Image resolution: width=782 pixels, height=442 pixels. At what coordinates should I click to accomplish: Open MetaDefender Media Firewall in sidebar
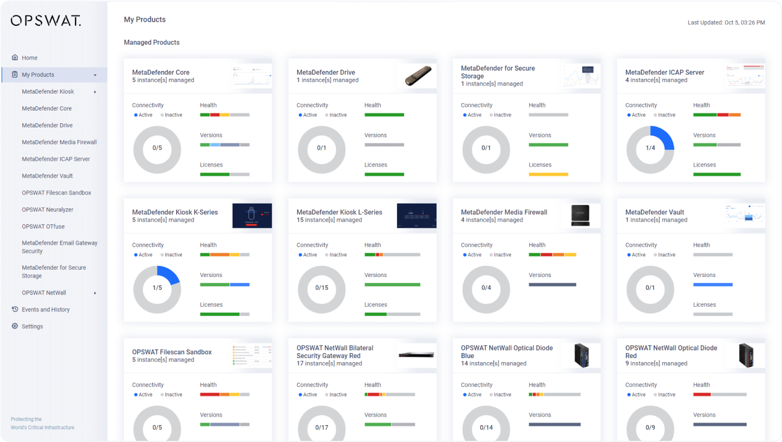pos(59,142)
